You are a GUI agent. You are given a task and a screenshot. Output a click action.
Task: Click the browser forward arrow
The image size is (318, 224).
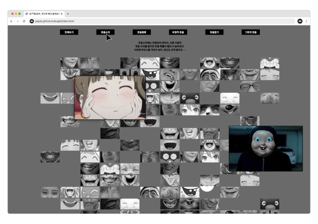point(18,21)
